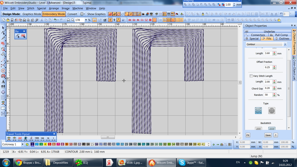Choose the spiral contour type icon

point(272,111)
